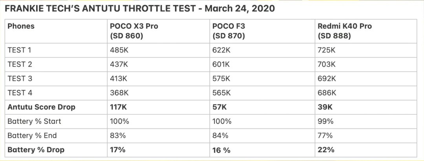Viewport: 424px width, 161px height.
Task: Select the POCO F3 (SD 870) header
Action: [262, 31]
